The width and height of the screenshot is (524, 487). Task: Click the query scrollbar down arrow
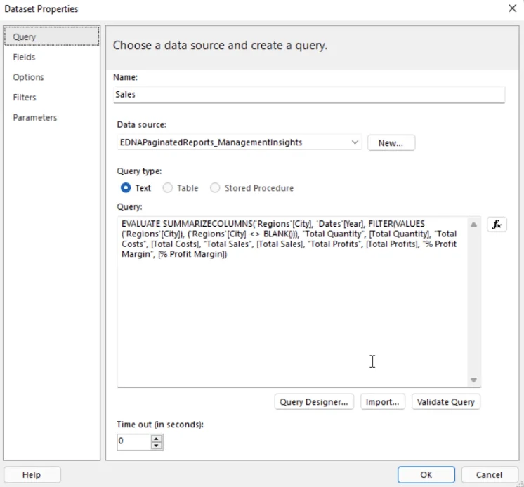(473, 380)
